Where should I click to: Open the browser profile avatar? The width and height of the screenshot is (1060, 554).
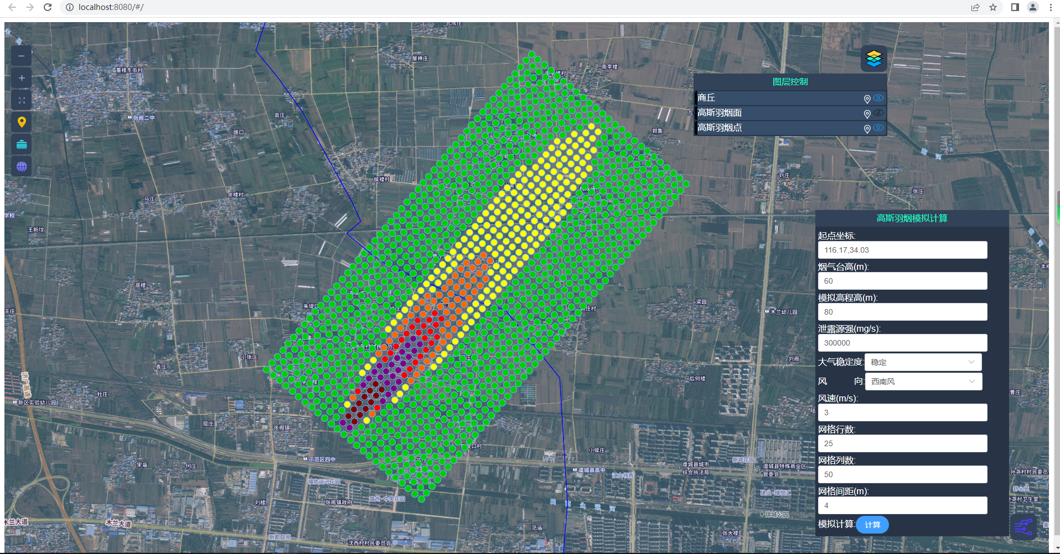1033,7
